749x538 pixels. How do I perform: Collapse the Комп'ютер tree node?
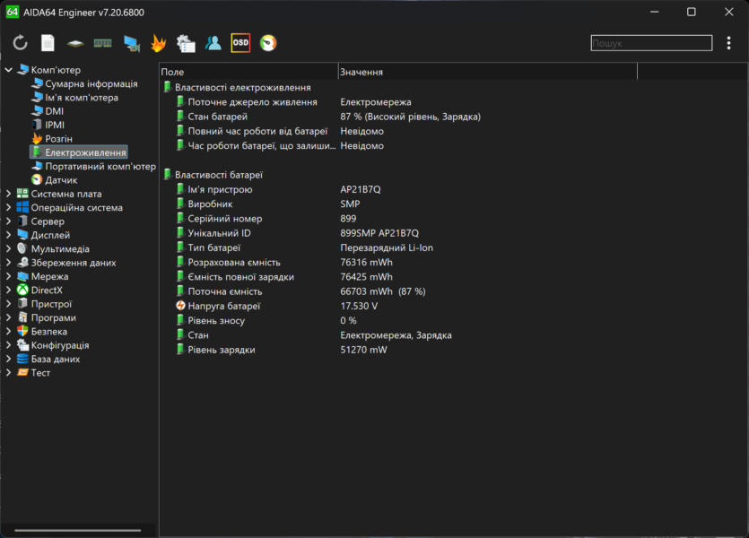tap(8, 70)
